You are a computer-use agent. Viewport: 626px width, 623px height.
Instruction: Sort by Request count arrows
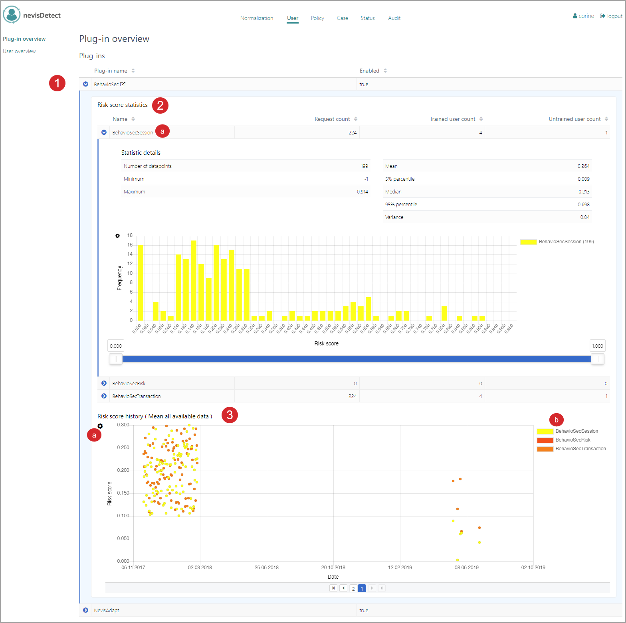tap(356, 119)
